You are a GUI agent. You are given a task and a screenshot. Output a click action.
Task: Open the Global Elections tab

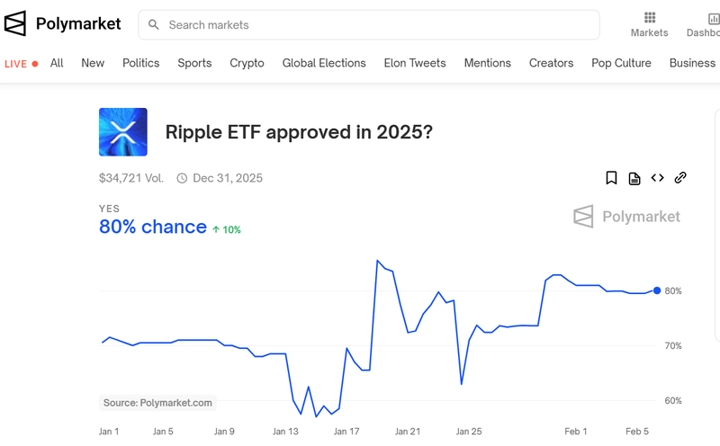(x=324, y=63)
